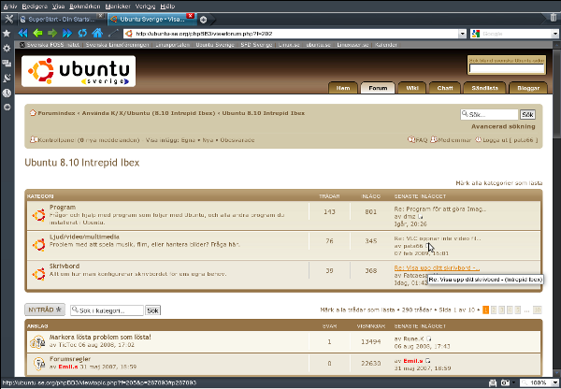The image size is (561, 389).
Task: Click view-latest-post icon after dmz
Action: coord(421,217)
